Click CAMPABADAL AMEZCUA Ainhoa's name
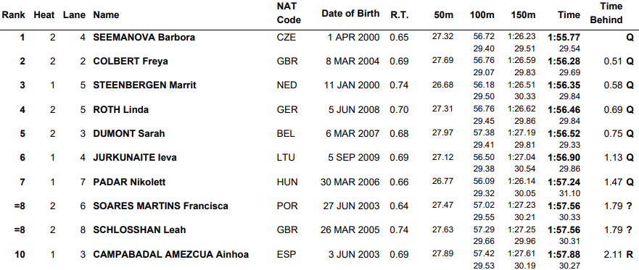 click(x=170, y=255)
